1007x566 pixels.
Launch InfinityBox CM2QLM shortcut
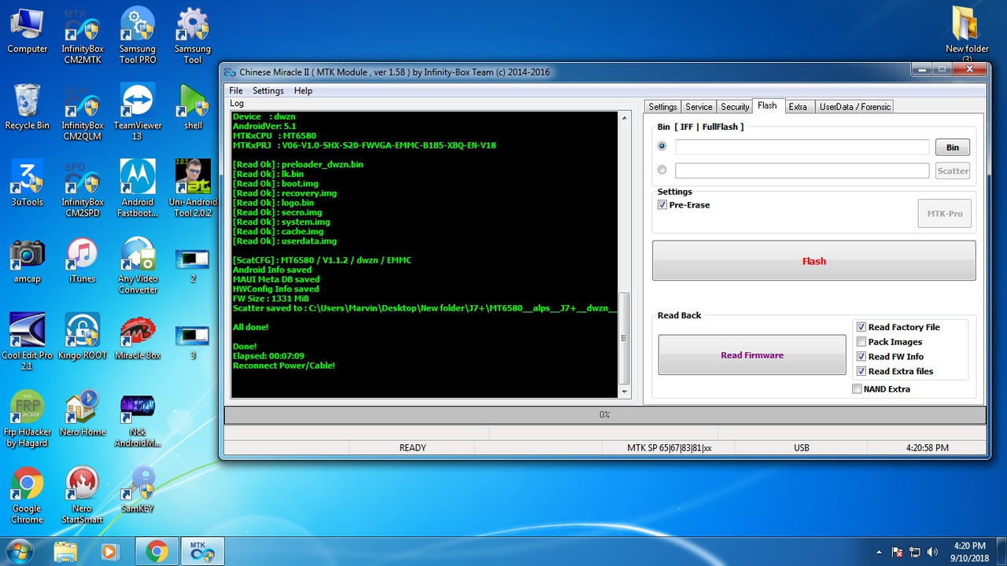click(x=83, y=113)
